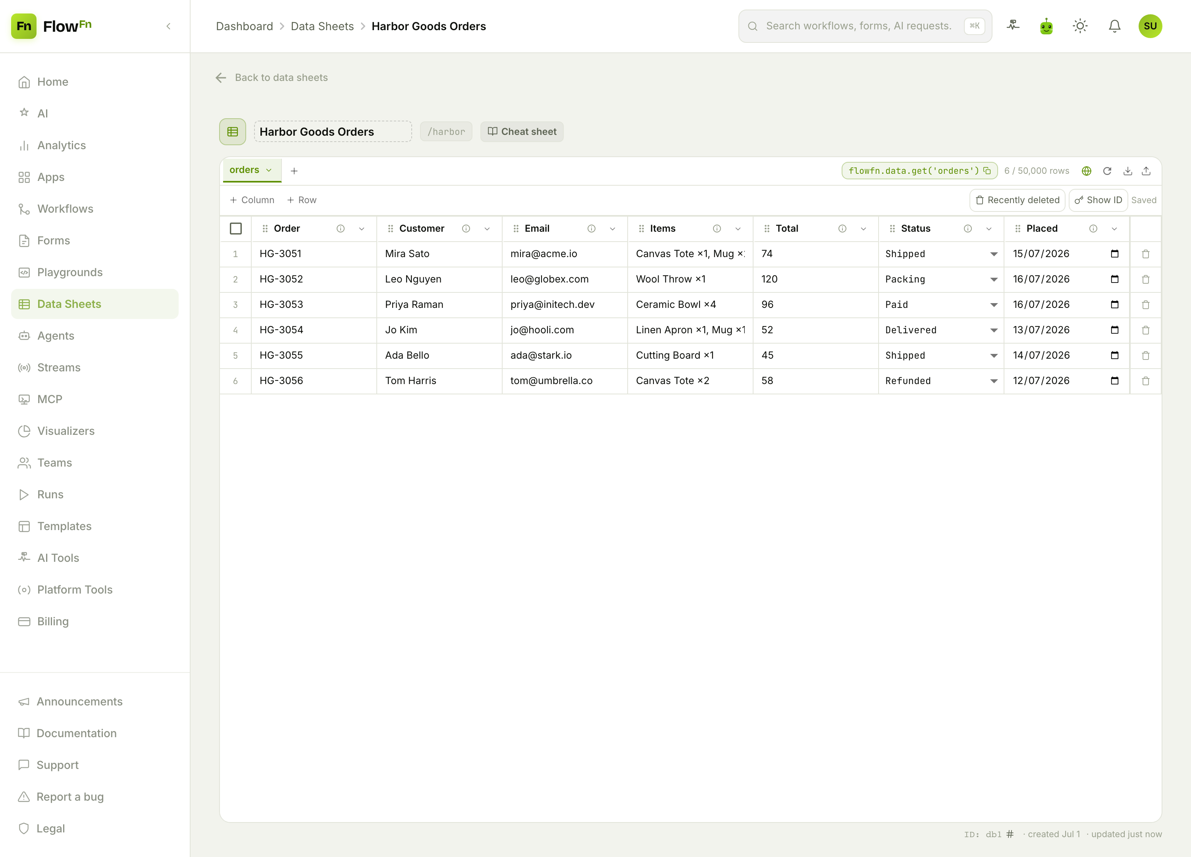1191x857 pixels.
Task: Refresh the orders table
Action: [x=1107, y=171]
